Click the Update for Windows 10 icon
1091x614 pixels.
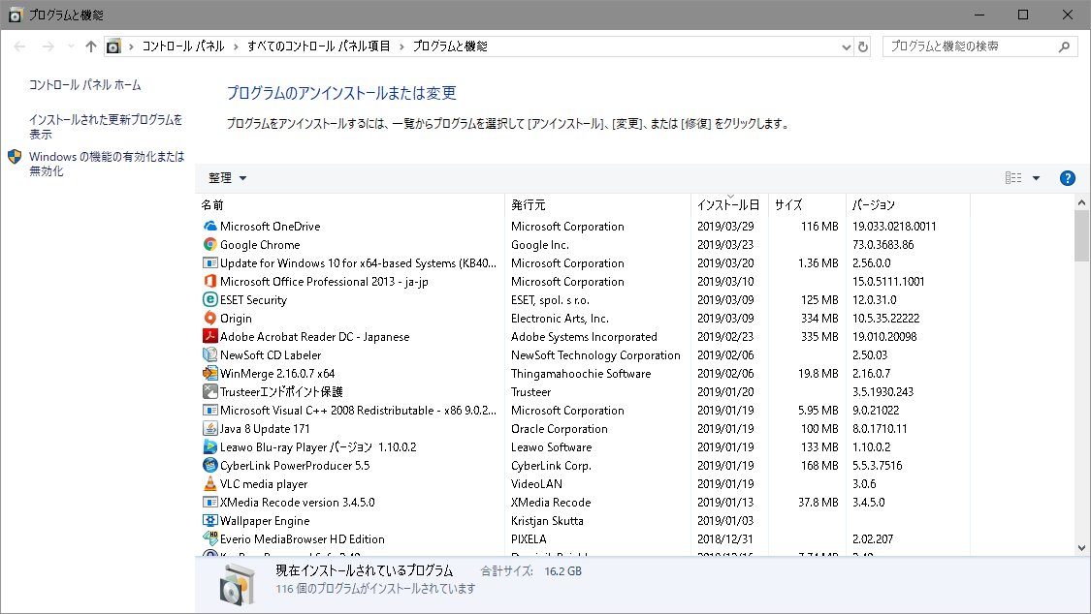210,263
